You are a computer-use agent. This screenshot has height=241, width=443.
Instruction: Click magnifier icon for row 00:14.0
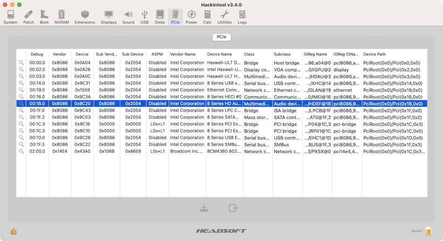click(21, 83)
